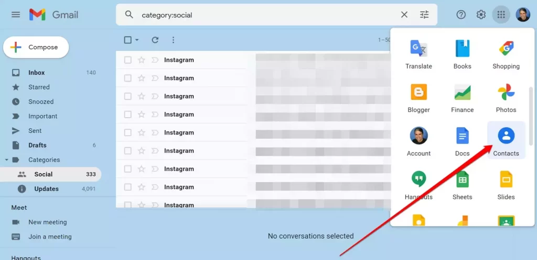Click the Compose button
The width and height of the screenshot is (537, 260).
click(36, 47)
